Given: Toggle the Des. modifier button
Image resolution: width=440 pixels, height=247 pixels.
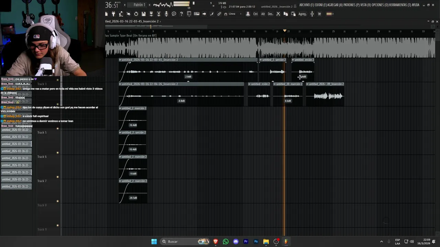Looking at the screenshot, I should [271, 14].
